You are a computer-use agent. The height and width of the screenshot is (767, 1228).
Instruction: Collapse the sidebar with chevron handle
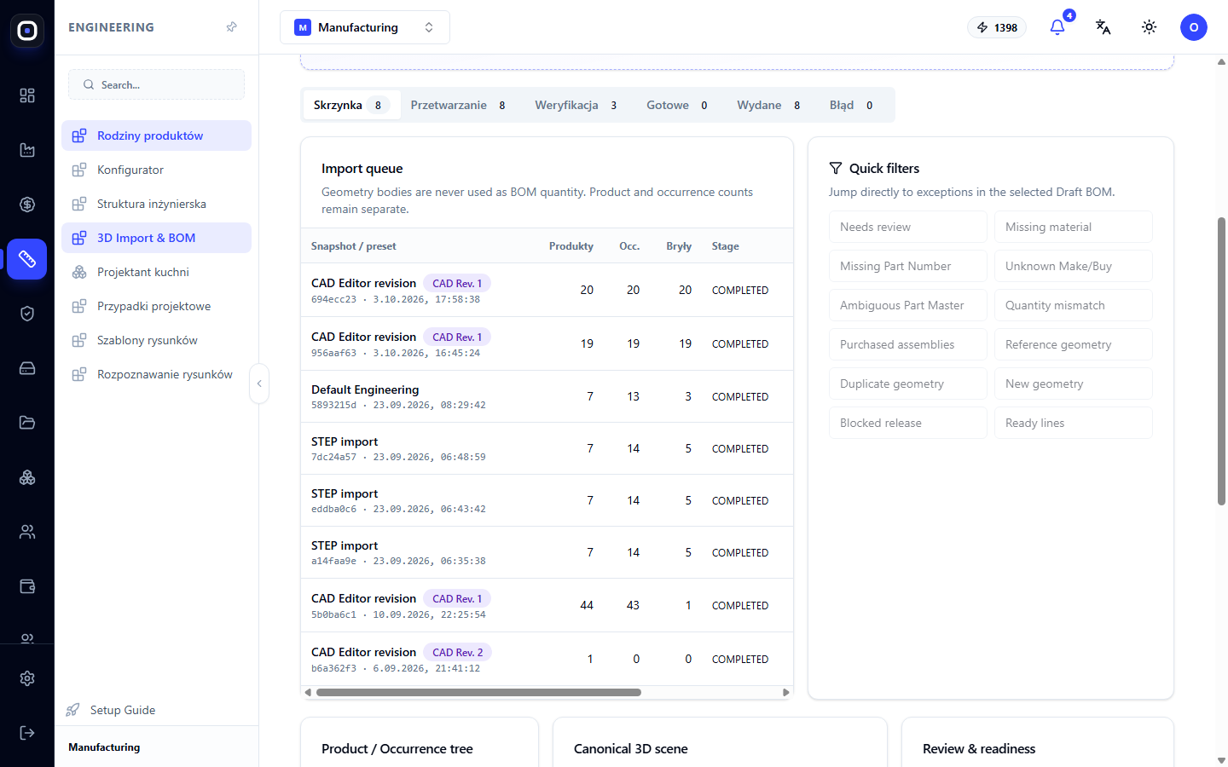coord(259,383)
